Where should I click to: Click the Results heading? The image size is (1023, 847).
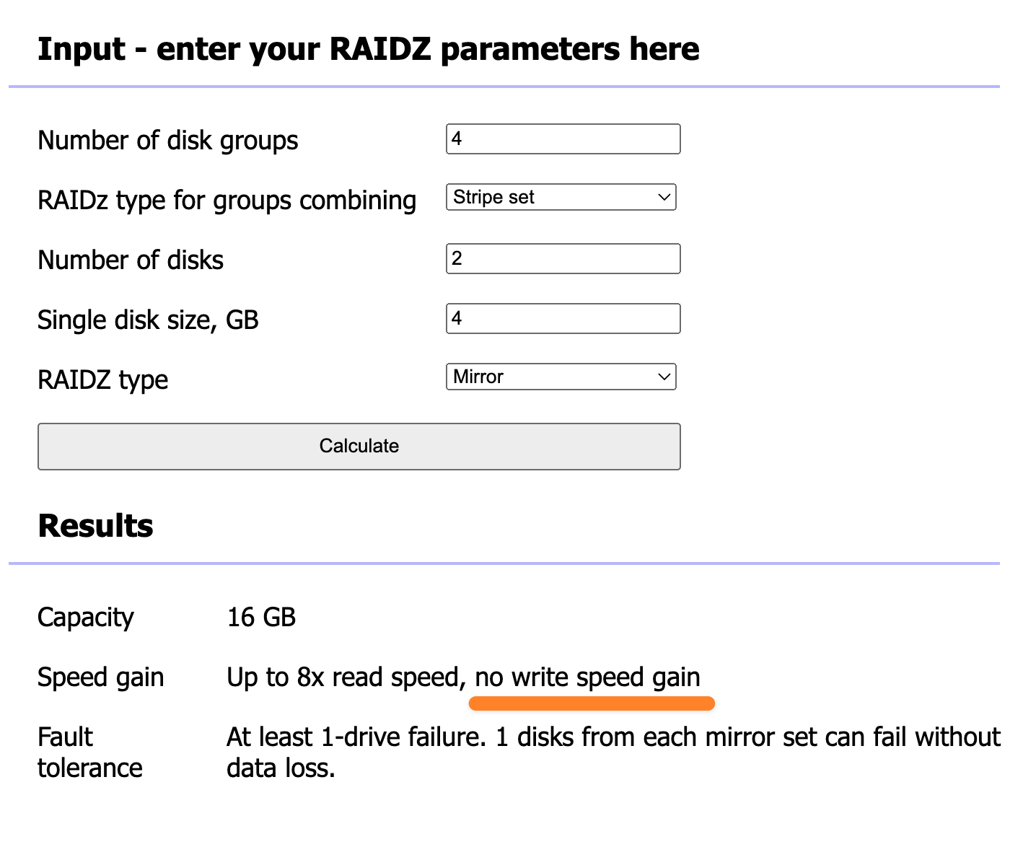(95, 526)
